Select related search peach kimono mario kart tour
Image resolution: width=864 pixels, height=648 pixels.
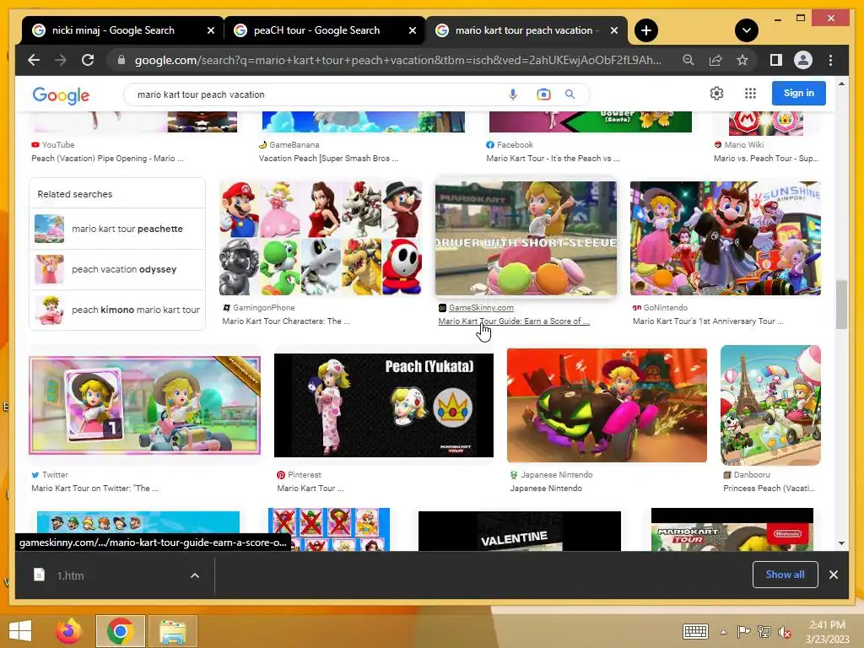point(116,310)
